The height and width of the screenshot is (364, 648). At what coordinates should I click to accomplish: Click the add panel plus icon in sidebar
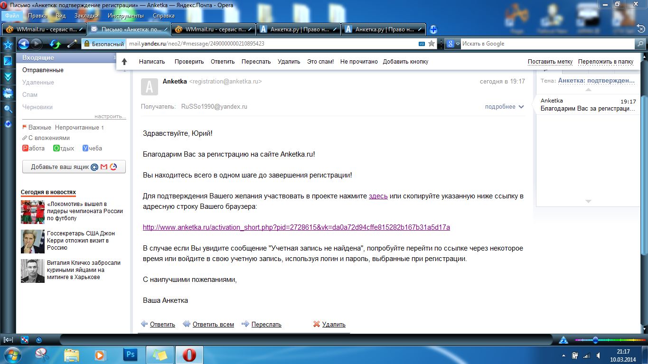[x=8, y=124]
